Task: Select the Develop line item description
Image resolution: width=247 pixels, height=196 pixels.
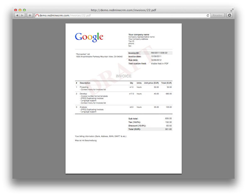Action: (x=83, y=94)
